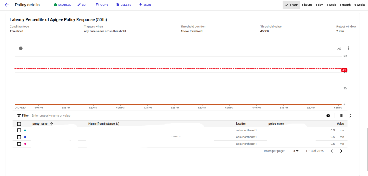The height and width of the screenshot is (176, 368).
Task: Open the table help icon
Action: click(x=328, y=116)
